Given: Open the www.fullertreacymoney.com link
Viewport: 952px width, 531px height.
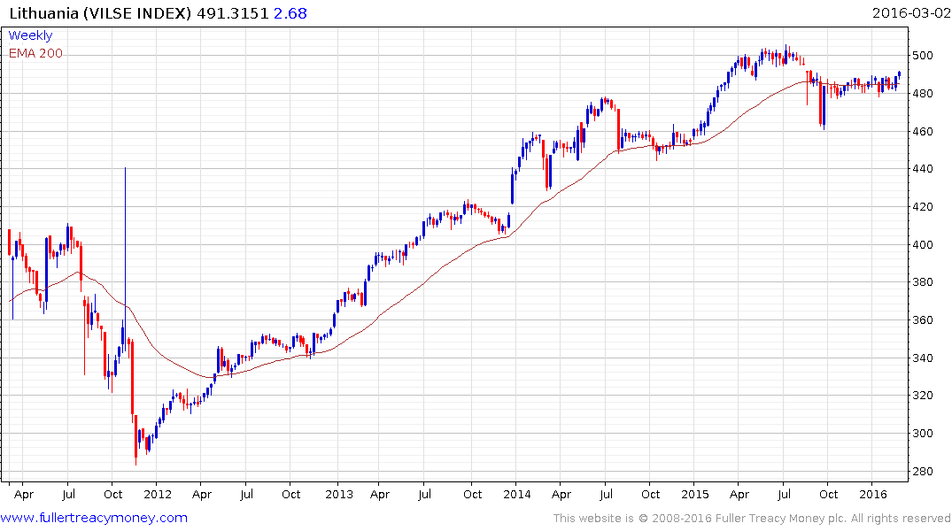Looking at the screenshot, I should pyautogui.click(x=94, y=518).
